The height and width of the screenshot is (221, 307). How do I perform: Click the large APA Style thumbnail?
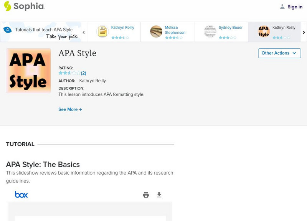point(28,71)
